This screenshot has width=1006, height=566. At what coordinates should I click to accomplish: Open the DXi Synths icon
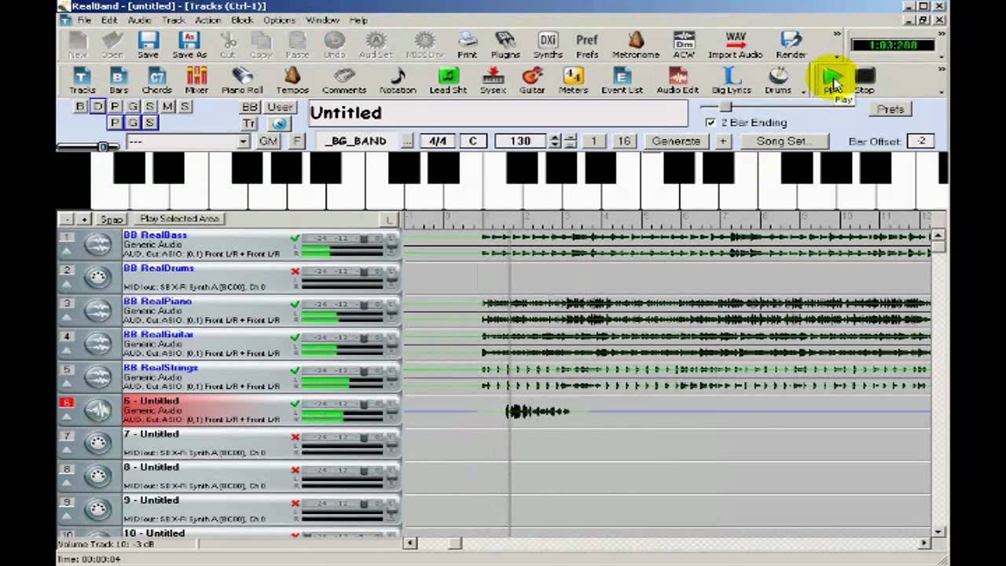(x=548, y=45)
